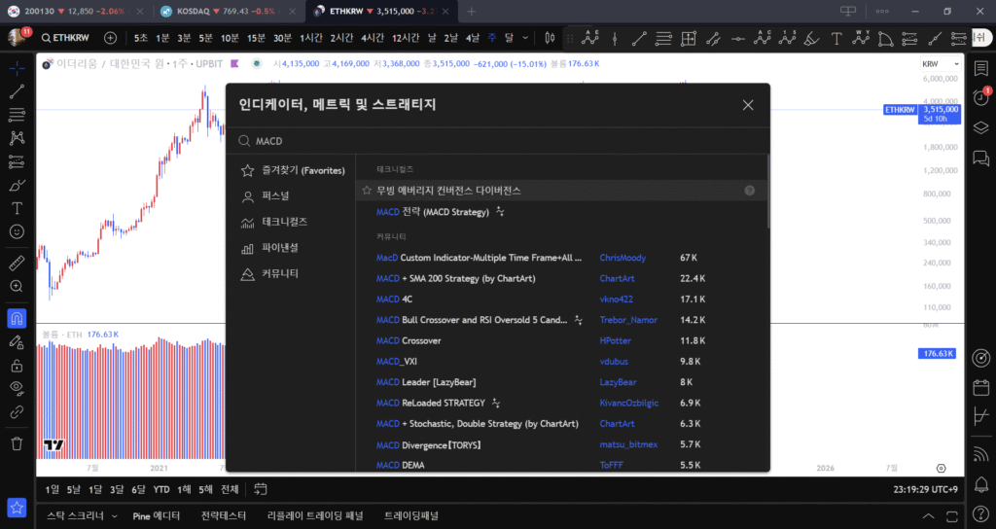Select the 커뮤니티 category
996x529 pixels.
[x=270, y=273]
